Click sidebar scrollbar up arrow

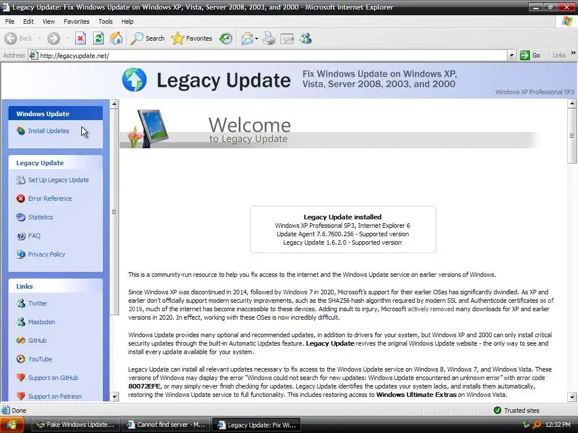pos(114,104)
